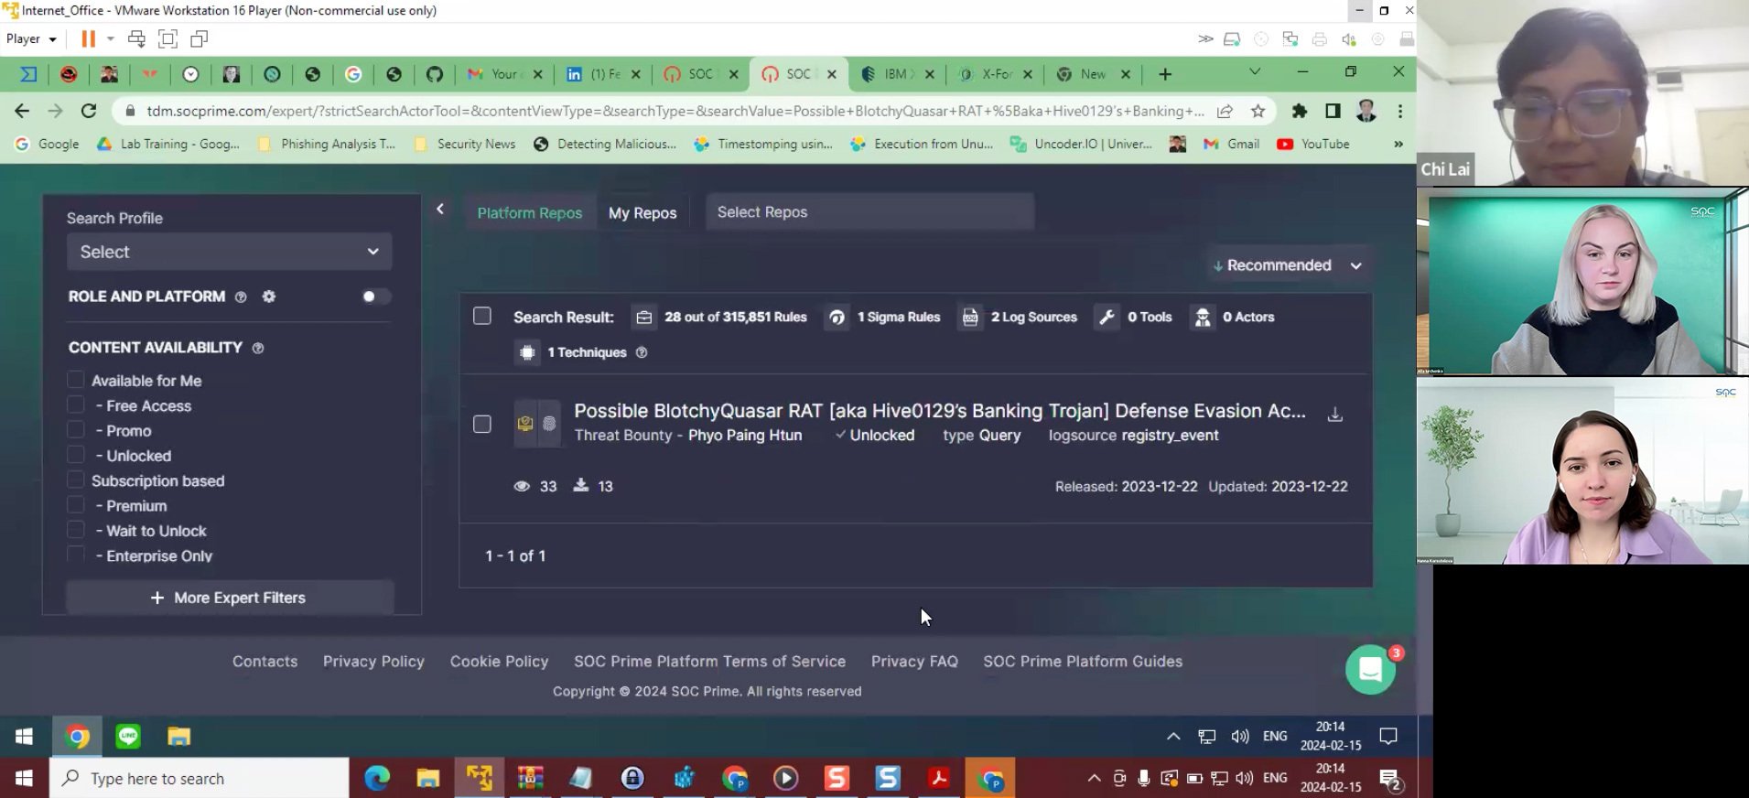
Task: Select all results checkbox beside Search Result
Action: pyautogui.click(x=482, y=317)
